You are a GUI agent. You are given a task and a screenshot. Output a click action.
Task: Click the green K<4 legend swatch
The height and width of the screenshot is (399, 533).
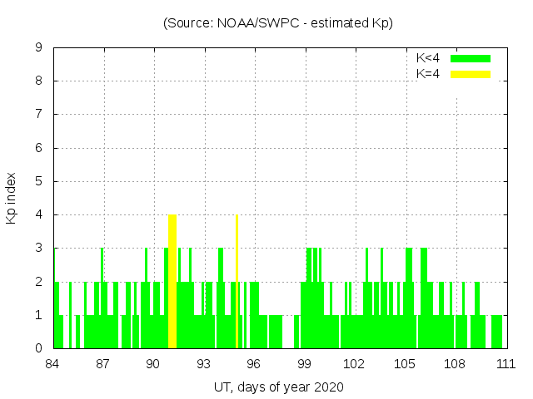pyautogui.click(x=471, y=58)
